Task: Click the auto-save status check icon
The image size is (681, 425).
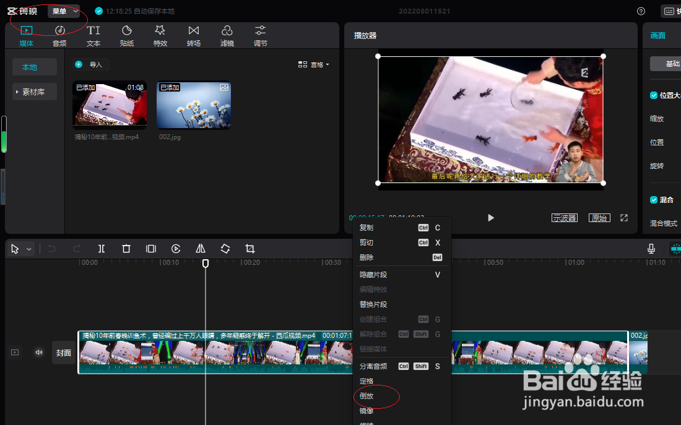Action: (x=98, y=11)
